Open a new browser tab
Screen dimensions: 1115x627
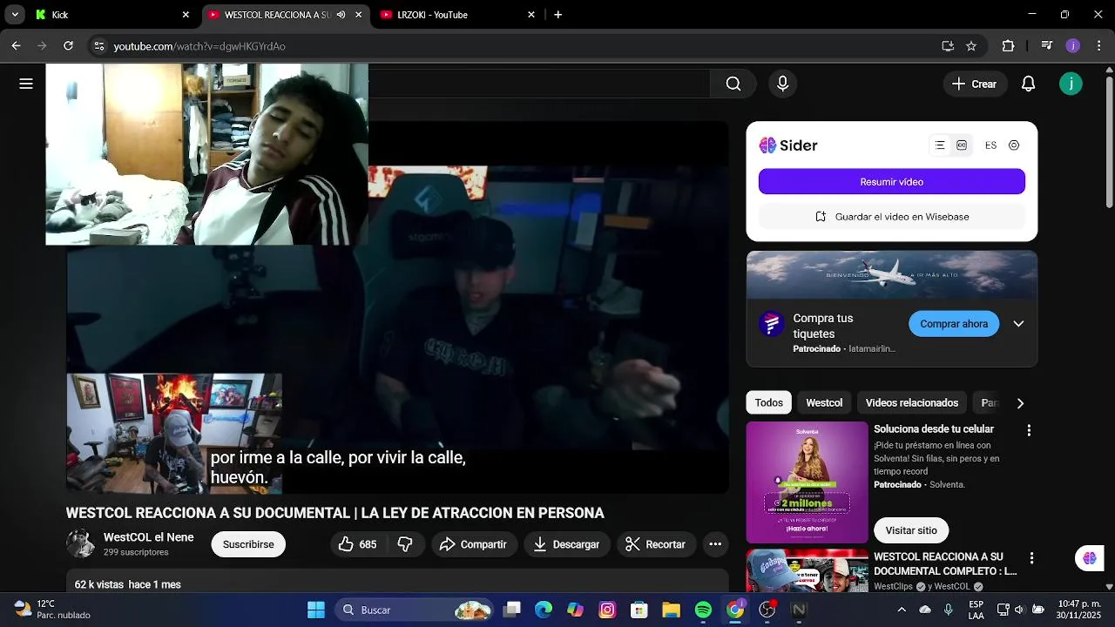(x=557, y=15)
